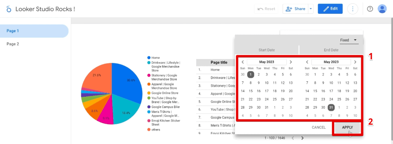Select May 1 in start date calendar
Image resolution: width=393 pixels, height=144 pixels.
251,74
